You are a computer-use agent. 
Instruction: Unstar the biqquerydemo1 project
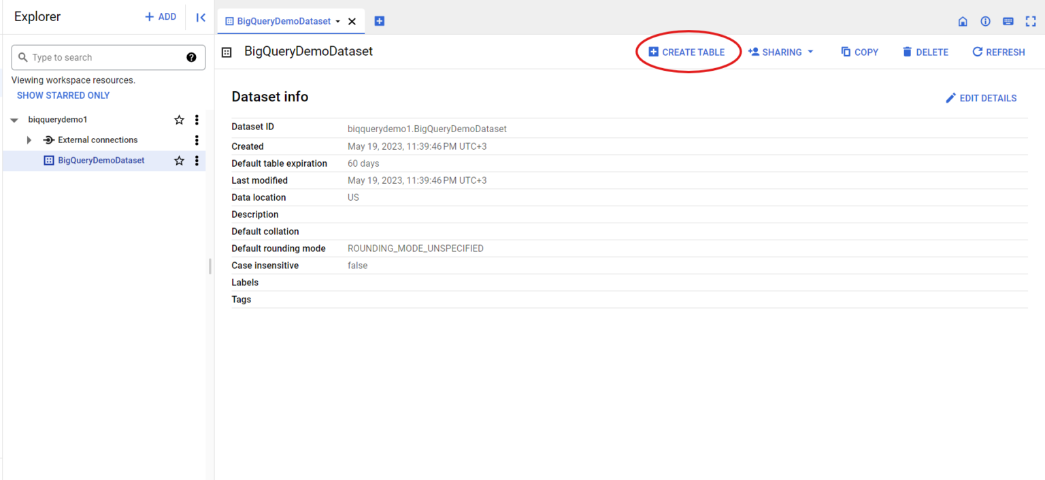[179, 119]
